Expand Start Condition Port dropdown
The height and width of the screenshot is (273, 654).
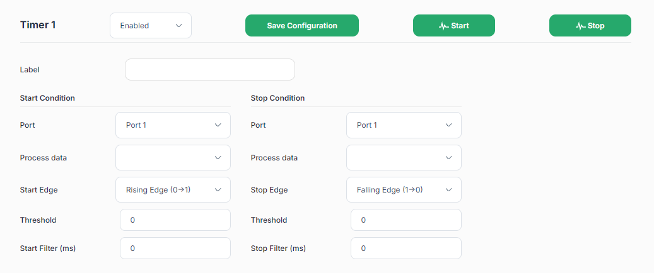point(173,125)
